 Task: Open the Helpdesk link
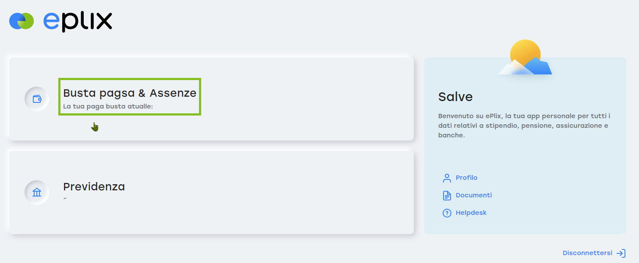tap(471, 213)
